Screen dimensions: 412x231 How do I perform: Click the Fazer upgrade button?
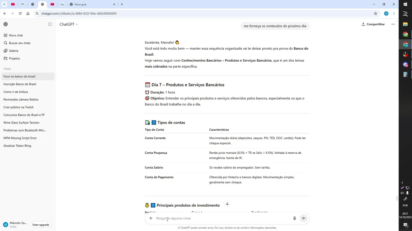(x=41, y=225)
